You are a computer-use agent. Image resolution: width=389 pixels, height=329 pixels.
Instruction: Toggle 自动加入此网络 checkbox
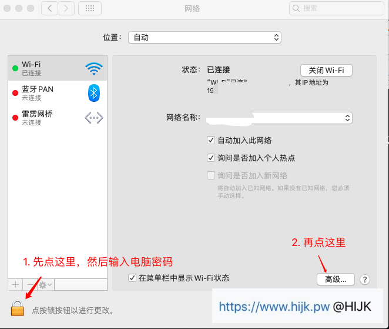[x=211, y=141]
